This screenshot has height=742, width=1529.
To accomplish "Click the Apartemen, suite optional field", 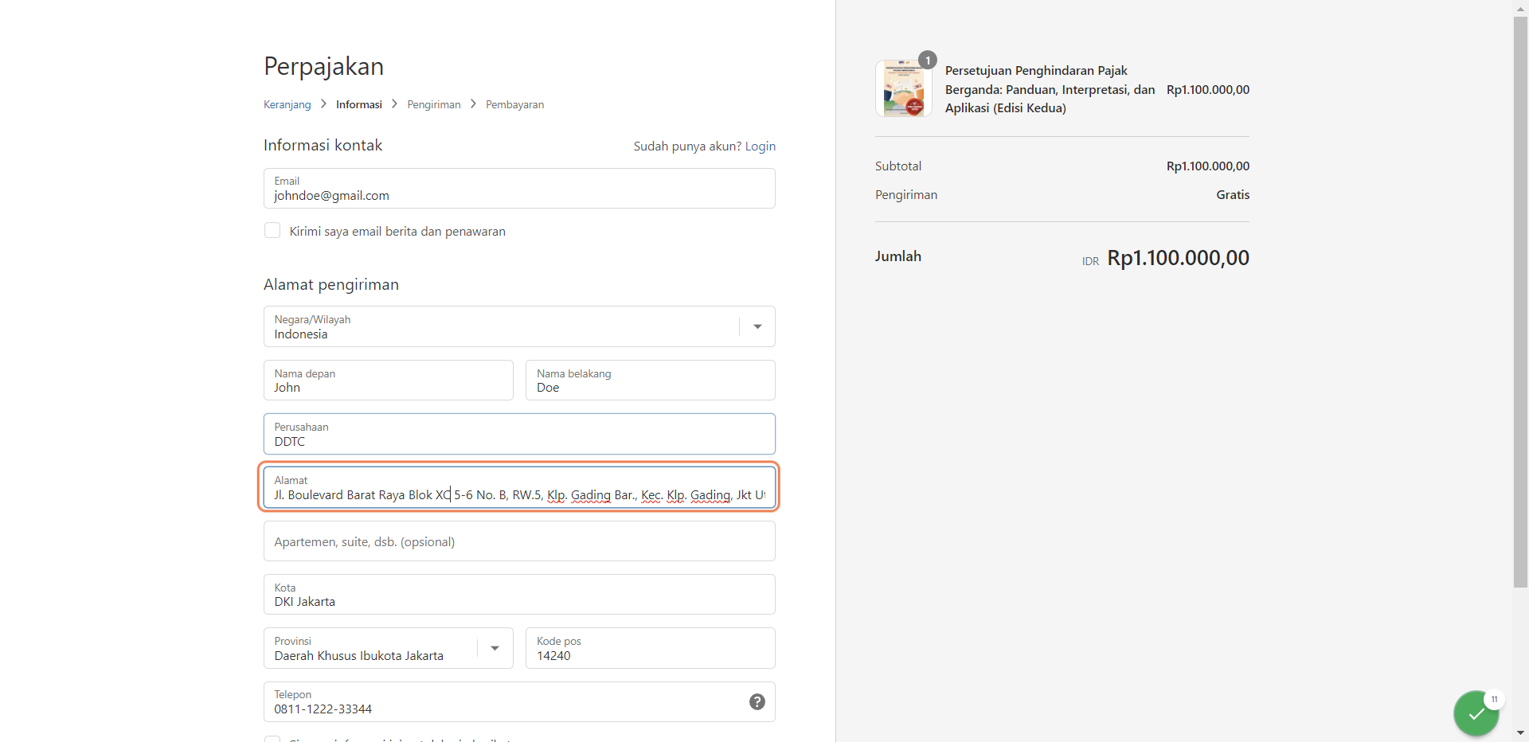I will pos(519,541).
